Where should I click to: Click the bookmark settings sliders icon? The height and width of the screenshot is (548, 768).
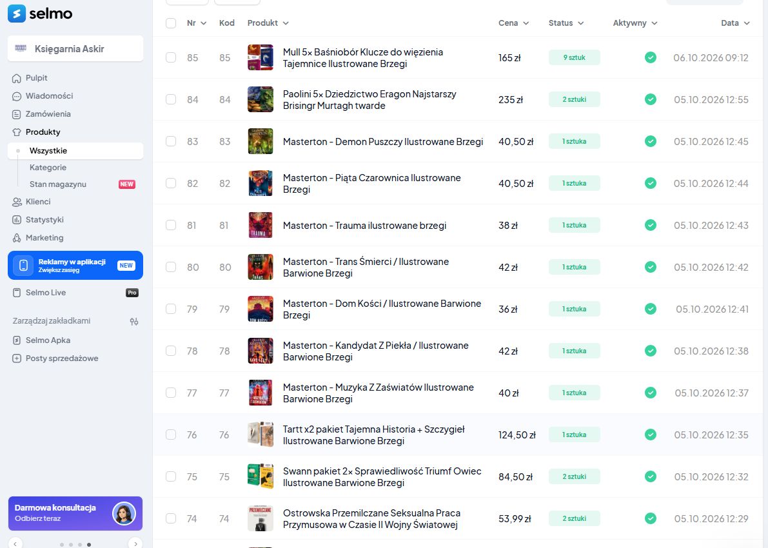[x=133, y=322]
